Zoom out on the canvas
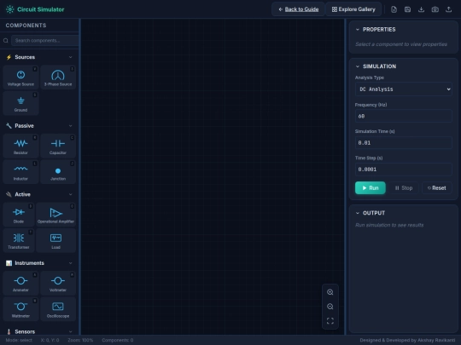The width and height of the screenshot is (461, 345). 330,307
